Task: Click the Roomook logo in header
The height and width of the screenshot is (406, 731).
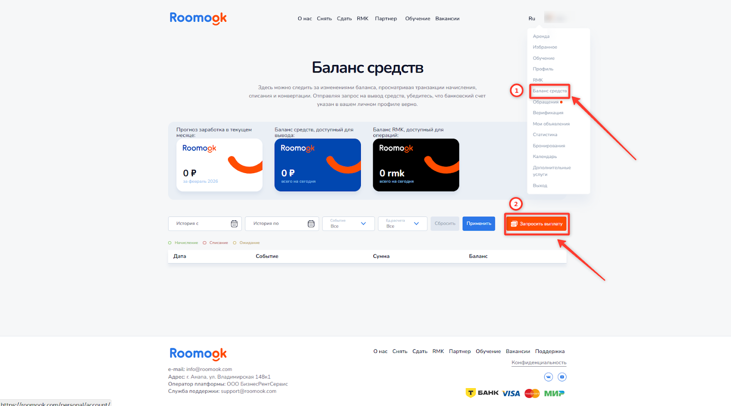Action: point(198,18)
